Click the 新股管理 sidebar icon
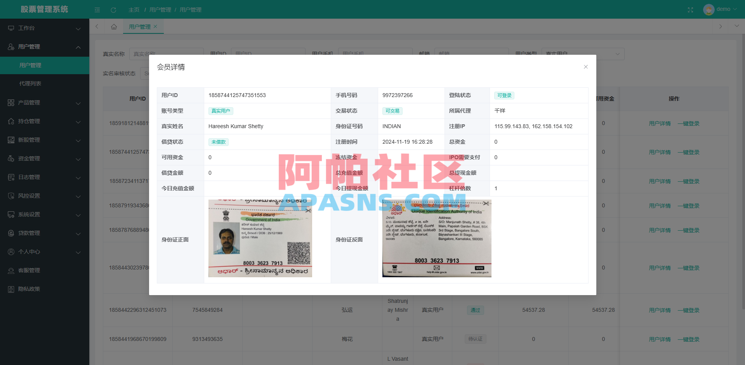Viewport: 745px width, 365px height. click(11, 139)
